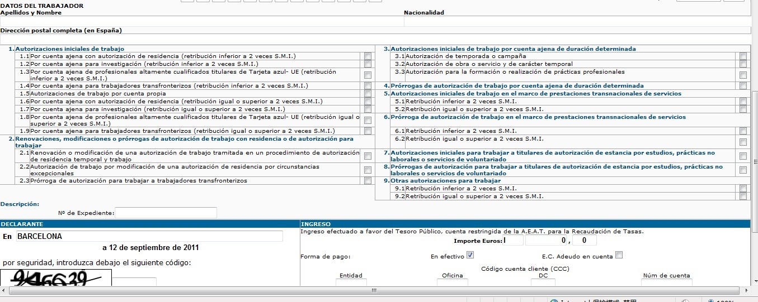Select 5.1 Retribución inferior a 2 veces S.M.I.

743,102
